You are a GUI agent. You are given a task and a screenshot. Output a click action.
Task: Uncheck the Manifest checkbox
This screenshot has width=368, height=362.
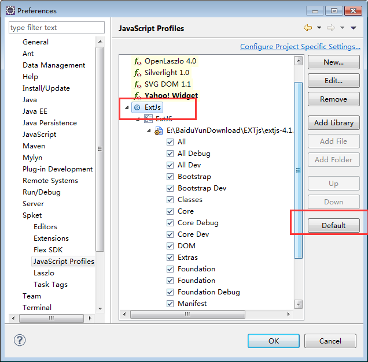170,304
